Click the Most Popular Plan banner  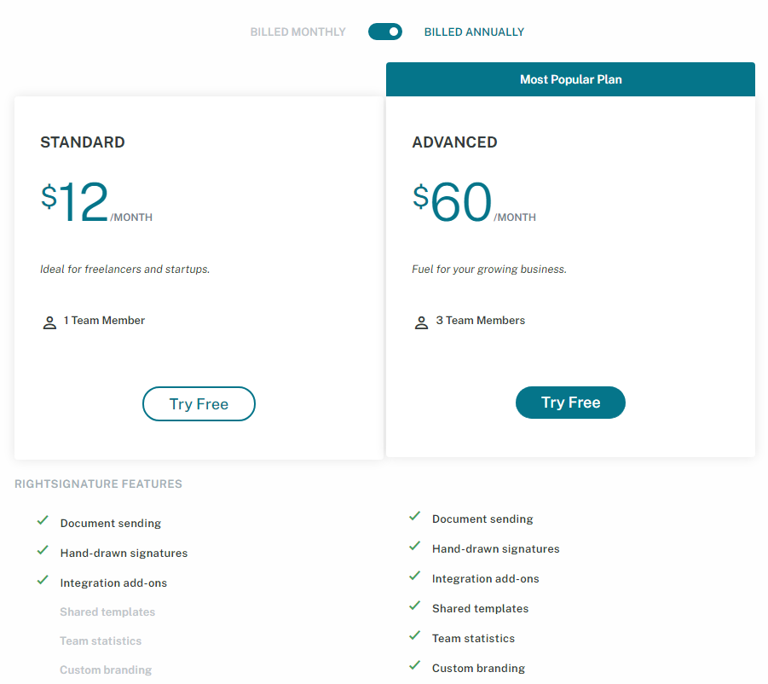tap(570, 79)
